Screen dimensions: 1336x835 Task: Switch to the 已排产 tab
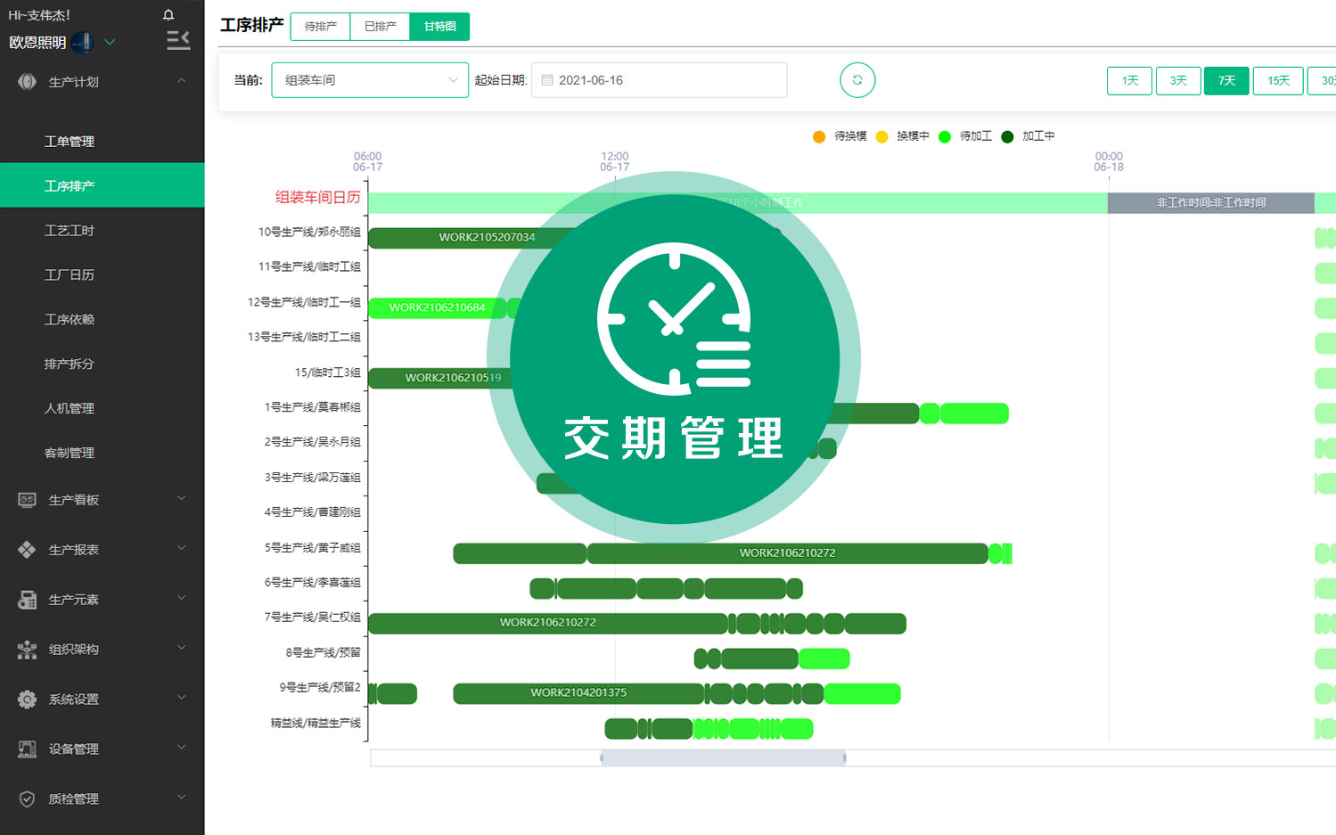pyautogui.click(x=380, y=27)
